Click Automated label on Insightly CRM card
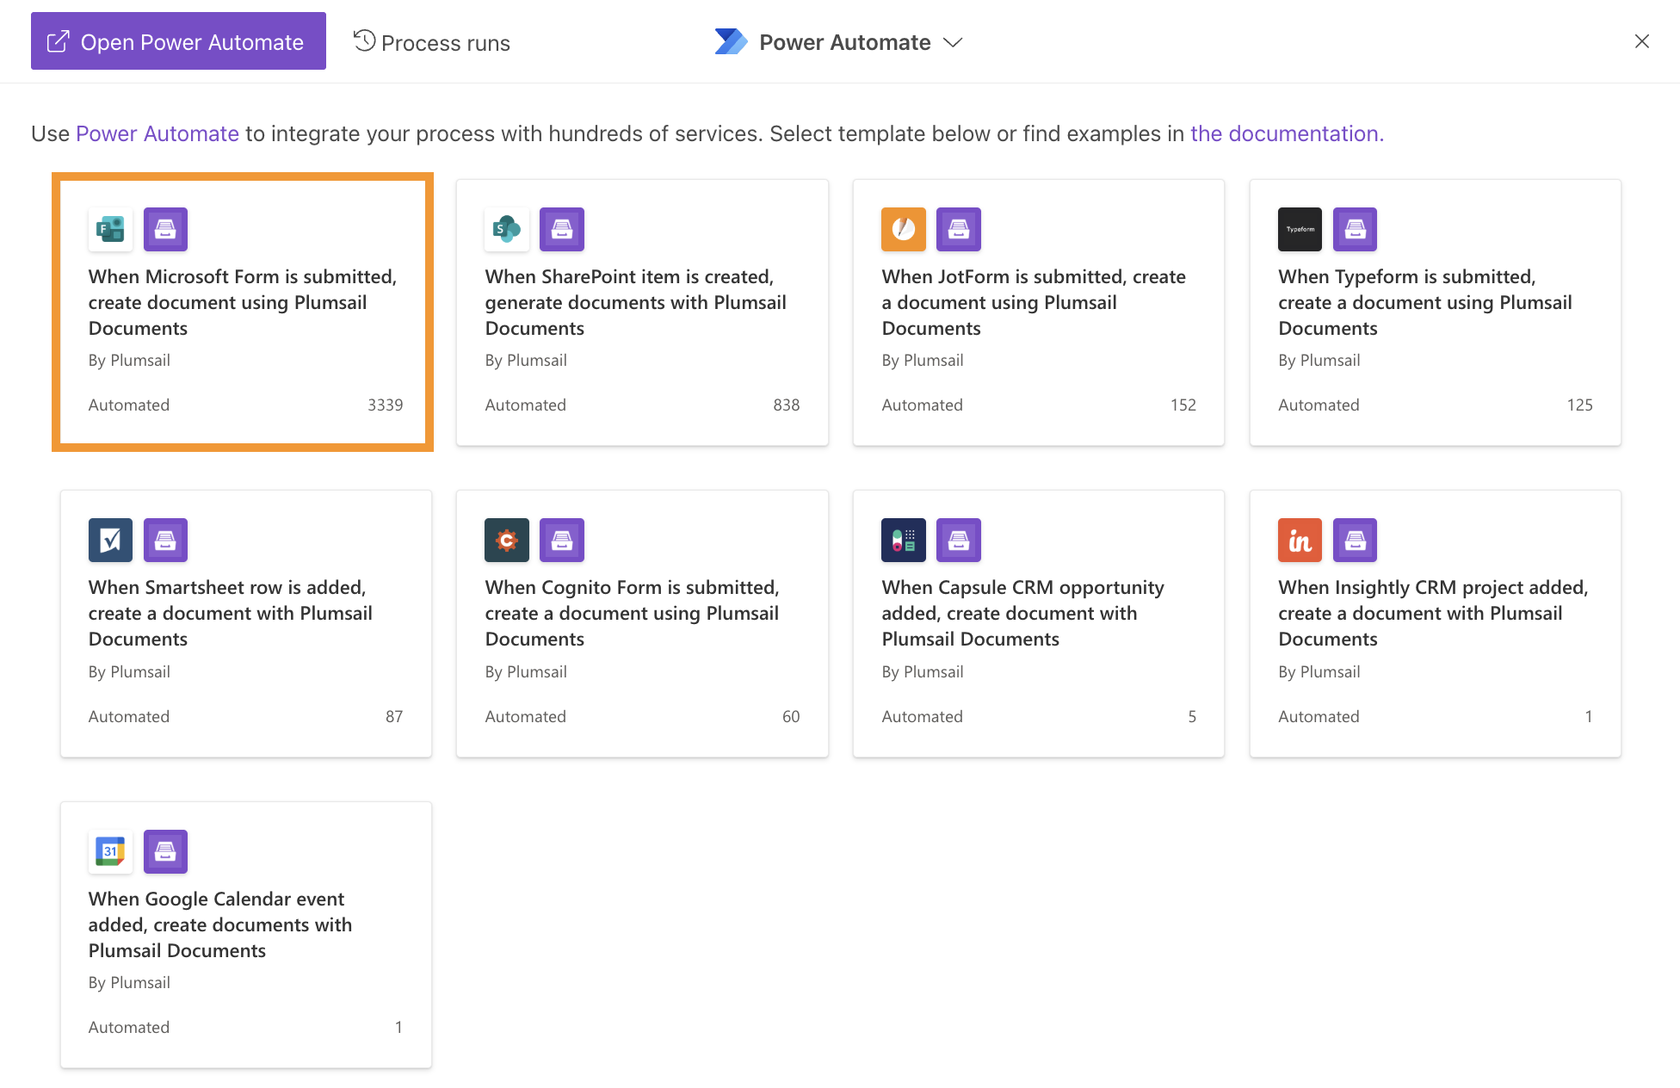The width and height of the screenshot is (1680, 1088). tap(1319, 716)
